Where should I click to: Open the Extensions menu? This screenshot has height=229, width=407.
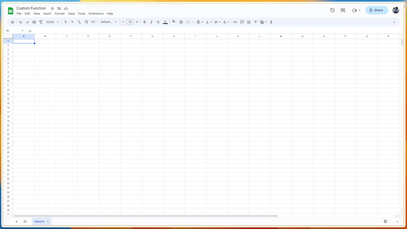point(96,14)
